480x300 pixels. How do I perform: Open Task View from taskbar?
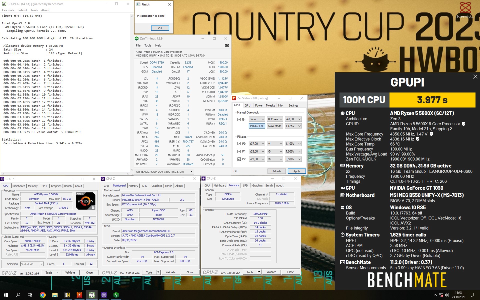pos(30,295)
